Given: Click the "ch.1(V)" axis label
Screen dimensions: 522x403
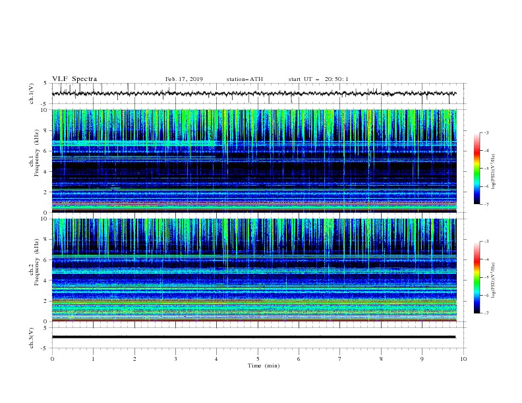Looking at the screenshot, I should (x=32, y=94).
